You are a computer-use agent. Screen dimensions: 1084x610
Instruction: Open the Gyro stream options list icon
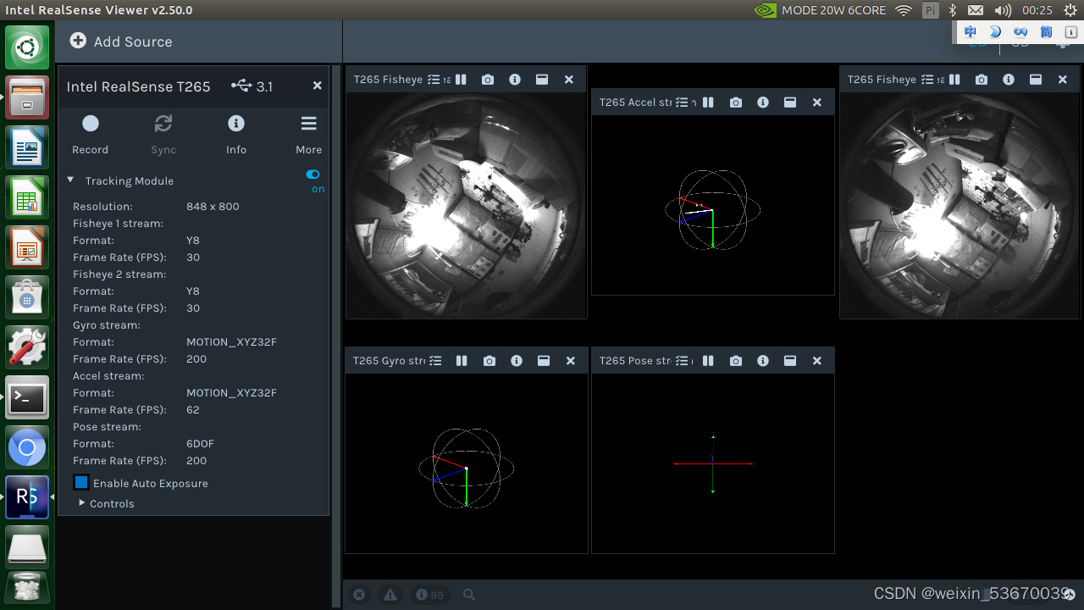point(435,360)
